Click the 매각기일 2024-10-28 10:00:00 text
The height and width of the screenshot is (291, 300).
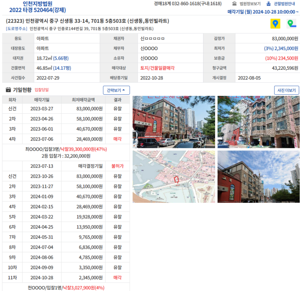263,12
